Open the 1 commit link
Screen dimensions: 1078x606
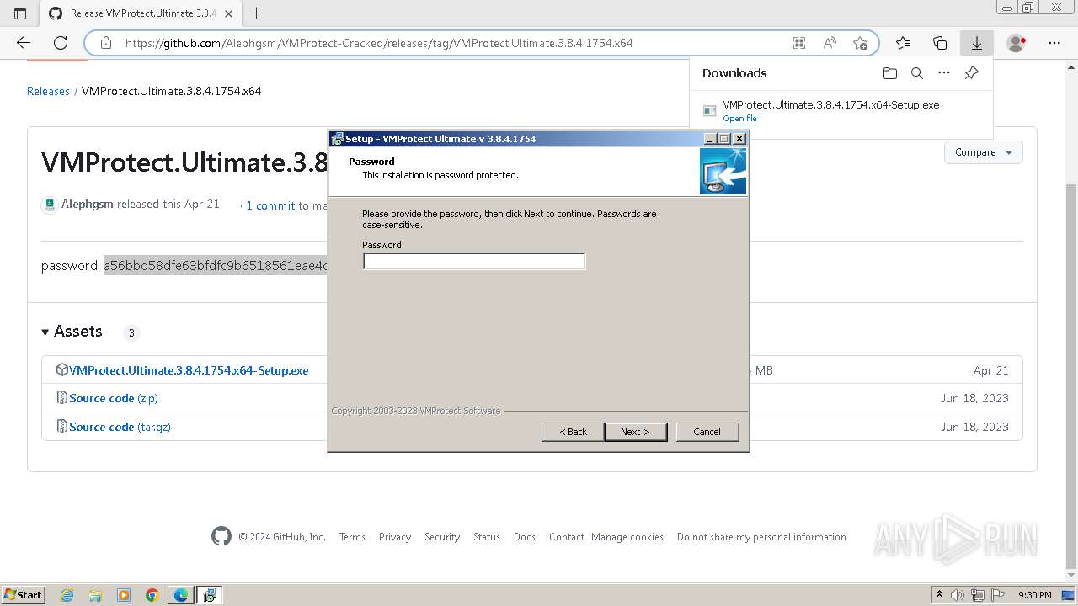coord(270,205)
